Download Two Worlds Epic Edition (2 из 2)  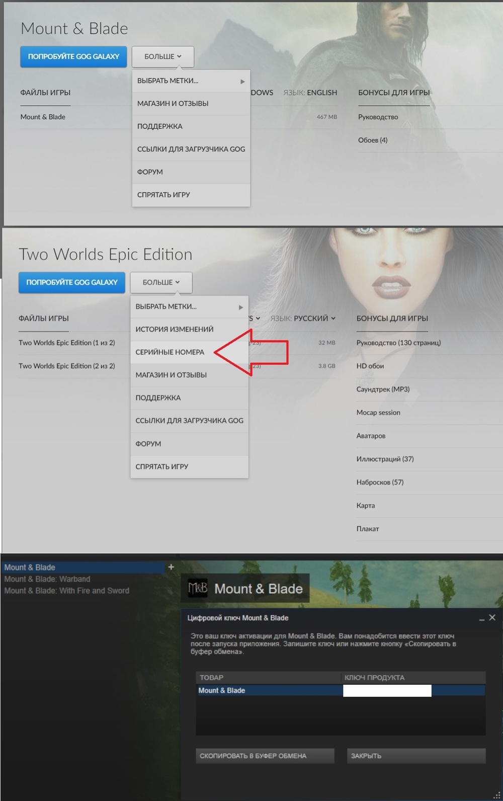[x=66, y=366]
